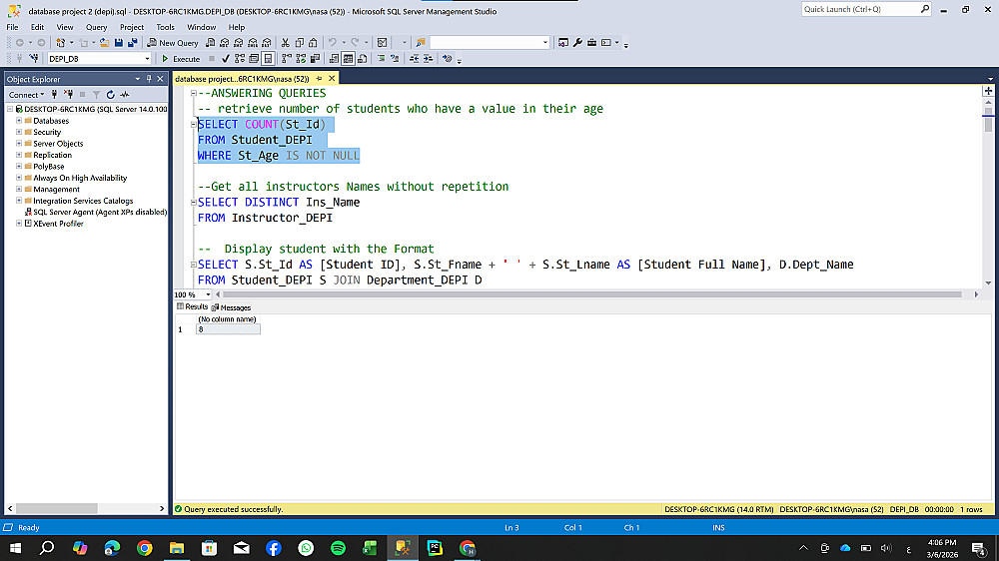Display the estimated execution plan
This screenshot has height=561, width=999.
pyautogui.click(x=240, y=59)
